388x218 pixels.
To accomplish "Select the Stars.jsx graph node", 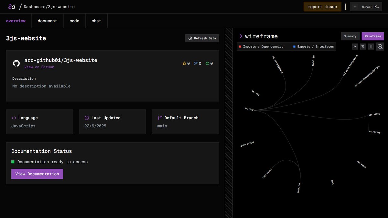I will (x=375, y=132).
